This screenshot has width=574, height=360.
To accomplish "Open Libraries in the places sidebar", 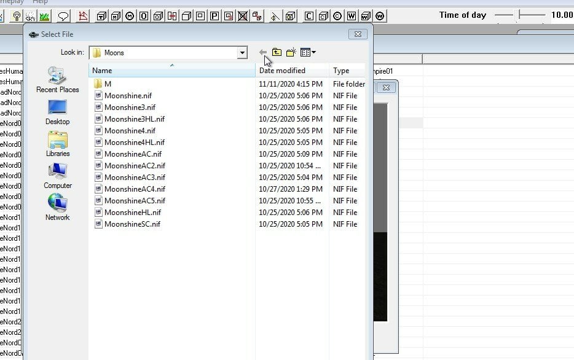I will tap(58, 144).
